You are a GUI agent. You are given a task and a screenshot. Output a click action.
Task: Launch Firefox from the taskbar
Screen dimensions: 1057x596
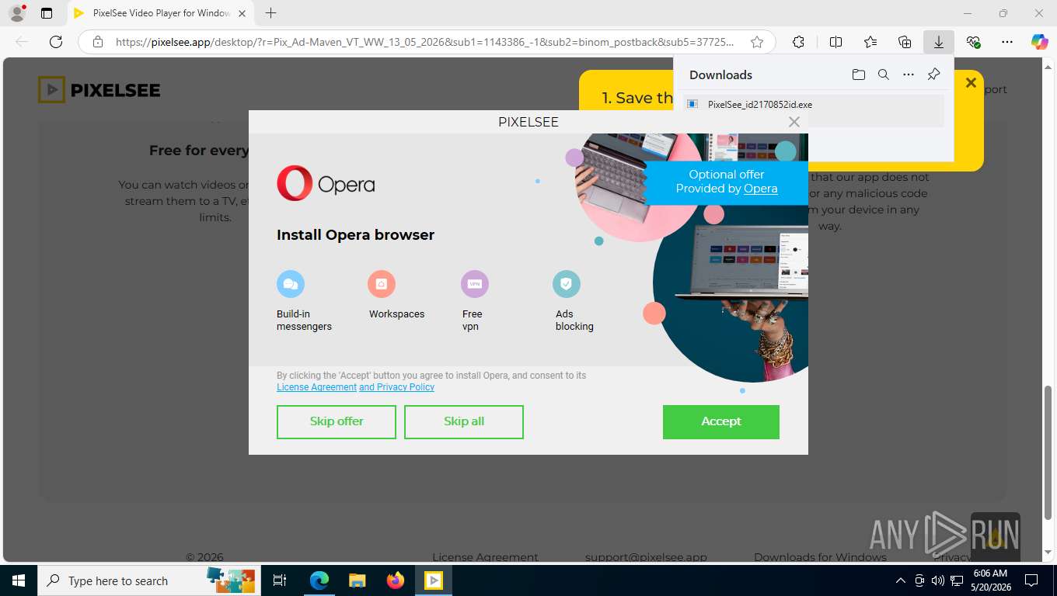coord(395,580)
